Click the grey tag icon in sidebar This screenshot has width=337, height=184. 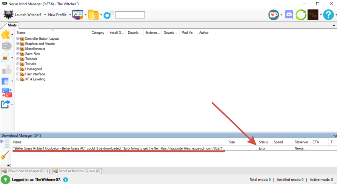[x=6, y=46]
